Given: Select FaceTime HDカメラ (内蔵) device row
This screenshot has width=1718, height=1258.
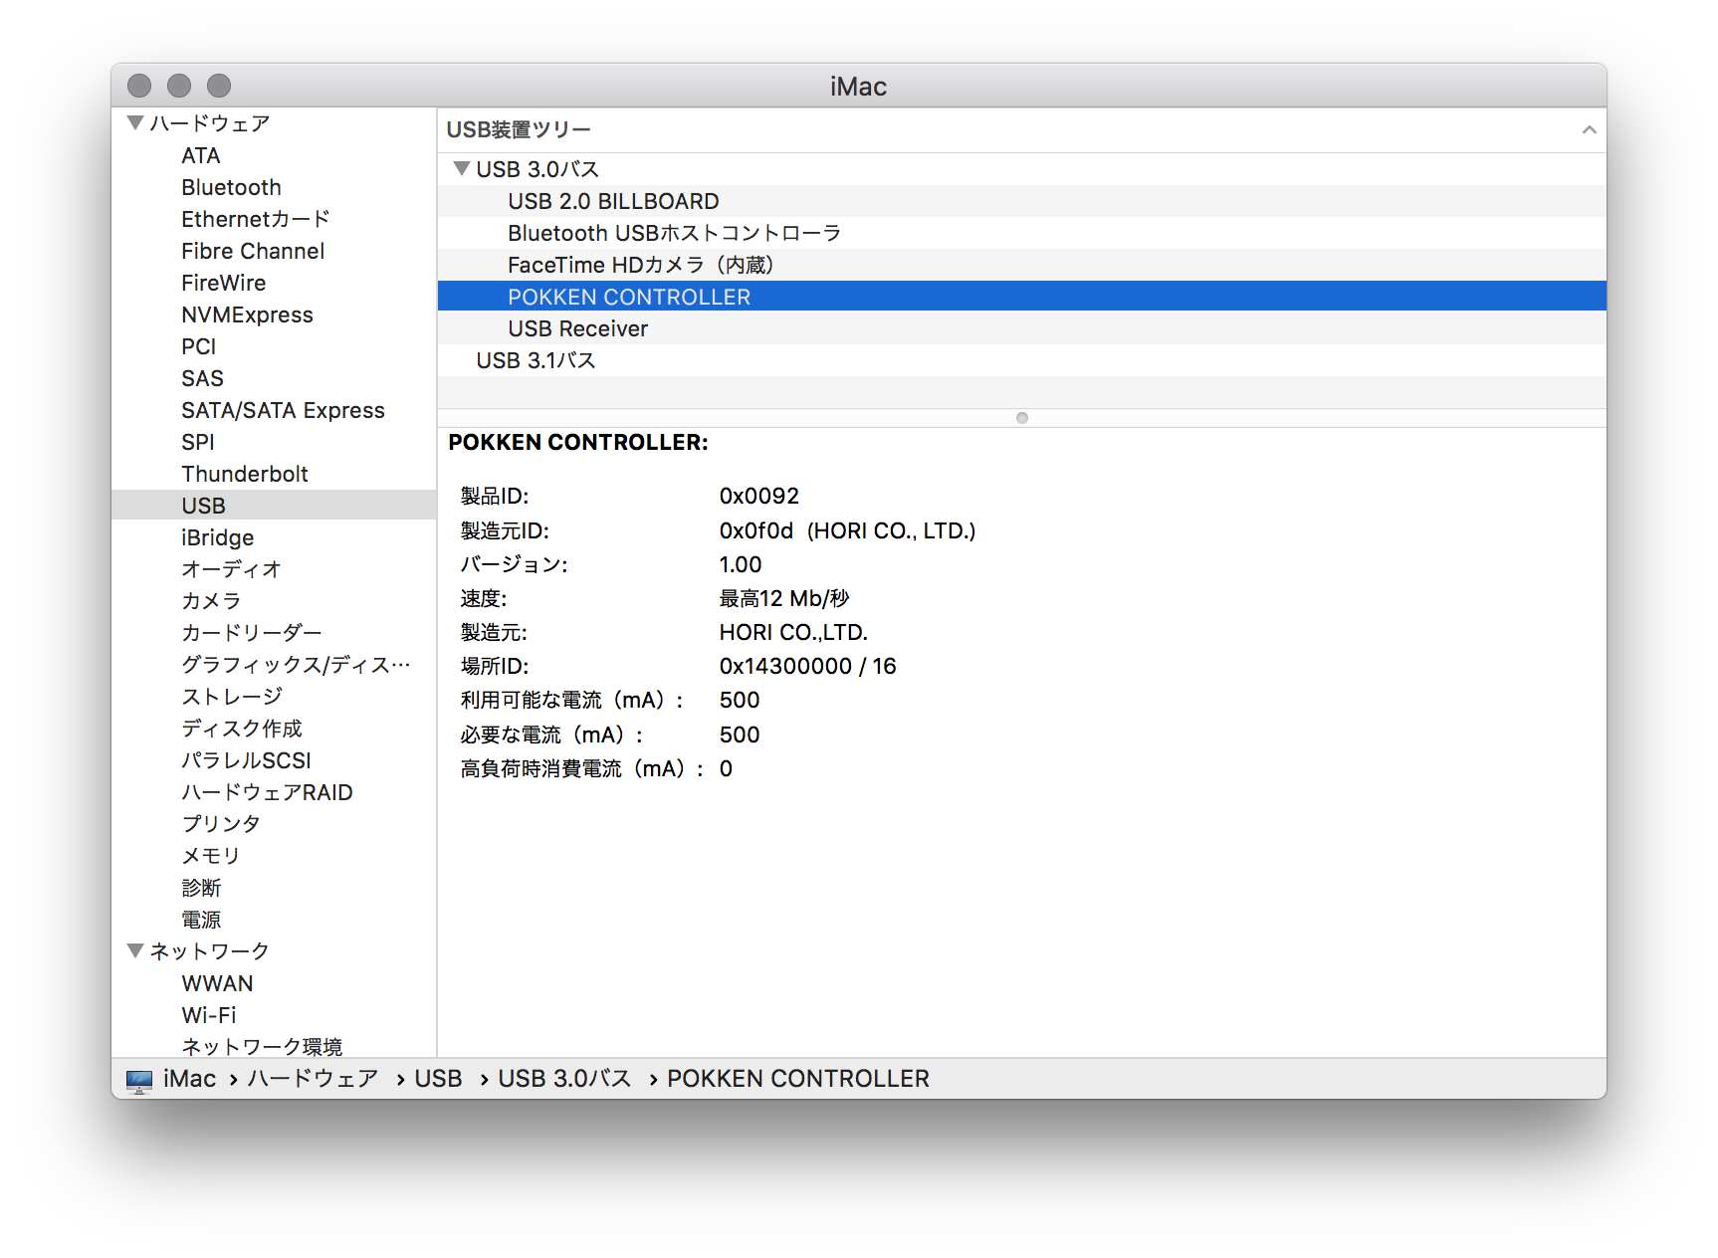Looking at the screenshot, I should tap(1022, 265).
